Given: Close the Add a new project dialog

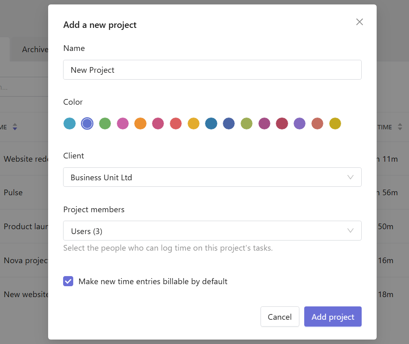Looking at the screenshot, I should tap(359, 22).
